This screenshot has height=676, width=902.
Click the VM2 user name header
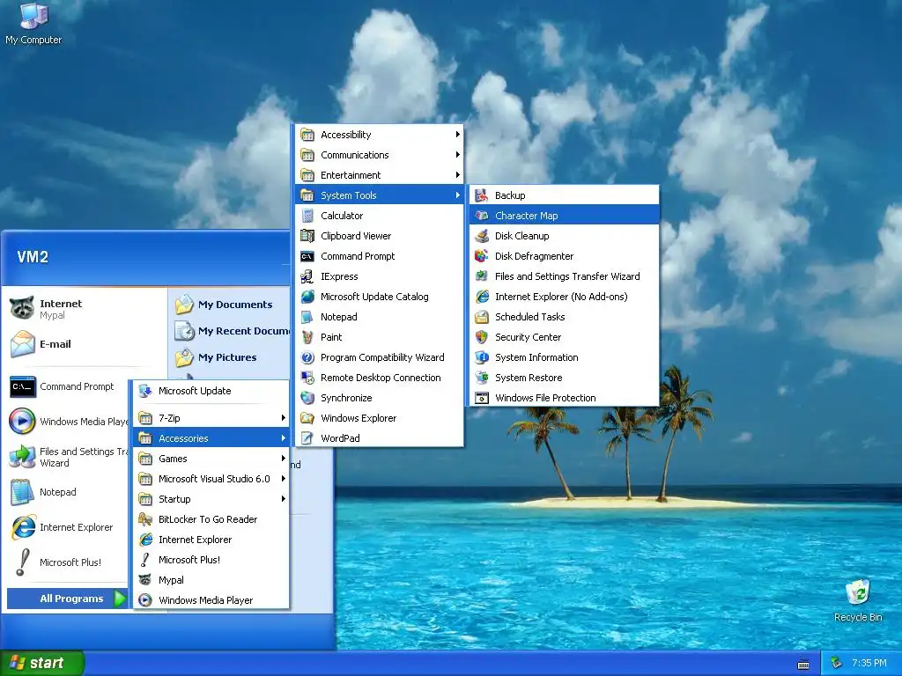33,257
